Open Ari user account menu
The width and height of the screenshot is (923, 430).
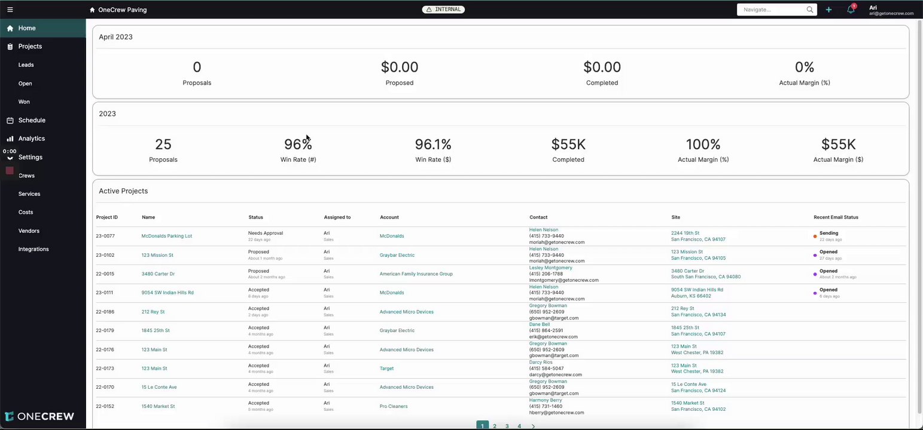[x=891, y=10]
